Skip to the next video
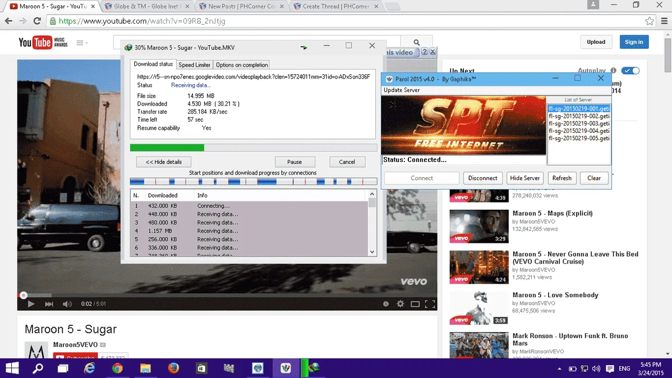The height and width of the screenshot is (378, 672). pos(49,304)
